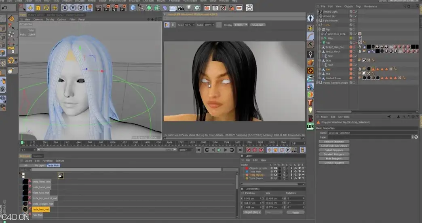Go to timeline start

coord(198,150)
